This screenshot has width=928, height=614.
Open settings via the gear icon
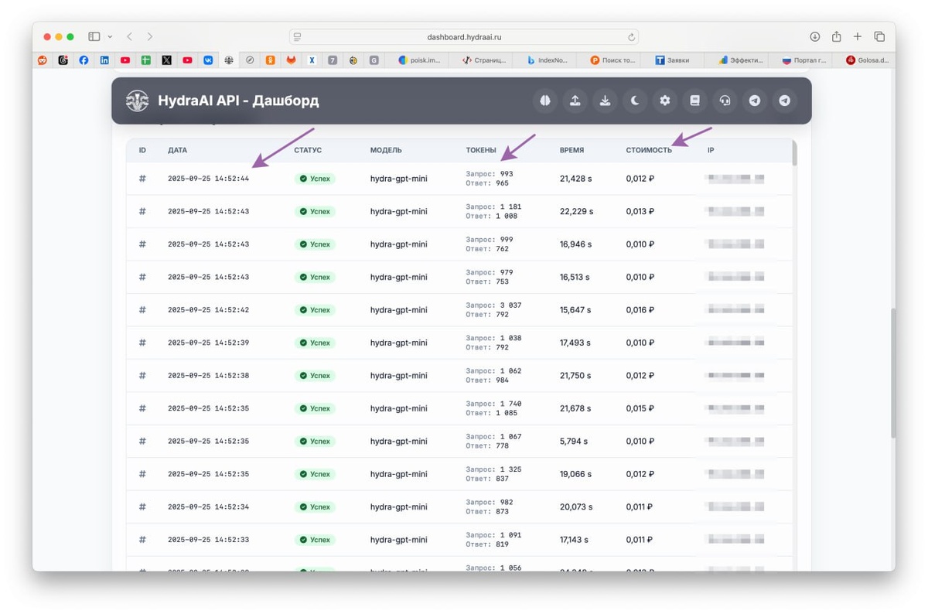665,101
